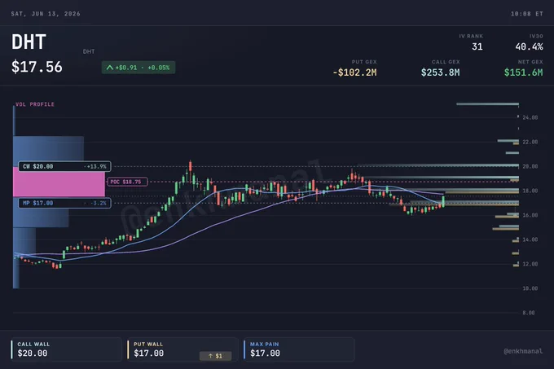
Task: Click the 22.00 price axis label
Action: coord(530,142)
